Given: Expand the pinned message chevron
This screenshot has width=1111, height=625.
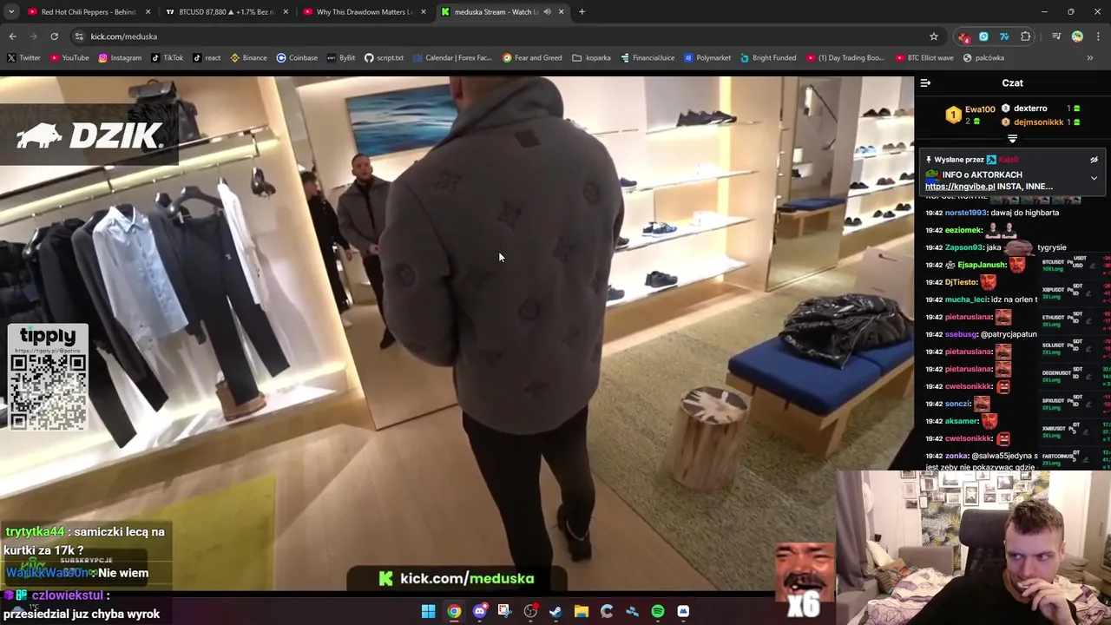Looking at the screenshot, I should click(1094, 178).
